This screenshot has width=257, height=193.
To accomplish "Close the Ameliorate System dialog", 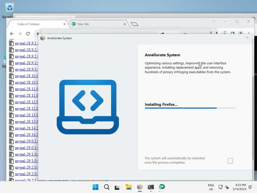I will [x=247, y=38].
